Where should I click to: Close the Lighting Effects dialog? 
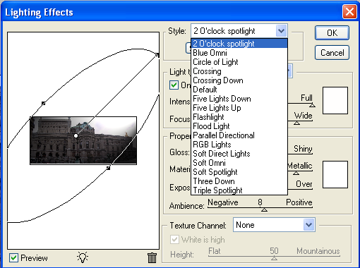pyautogui.click(x=349, y=12)
